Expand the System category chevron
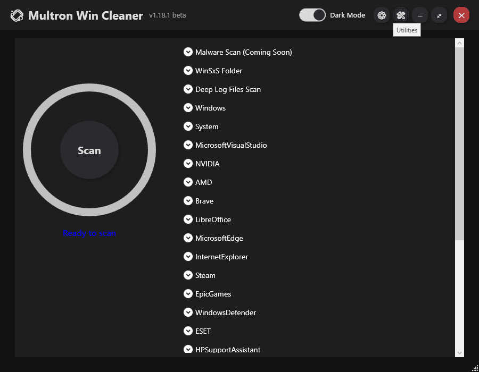The width and height of the screenshot is (479, 372). click(x=188, y=126)
